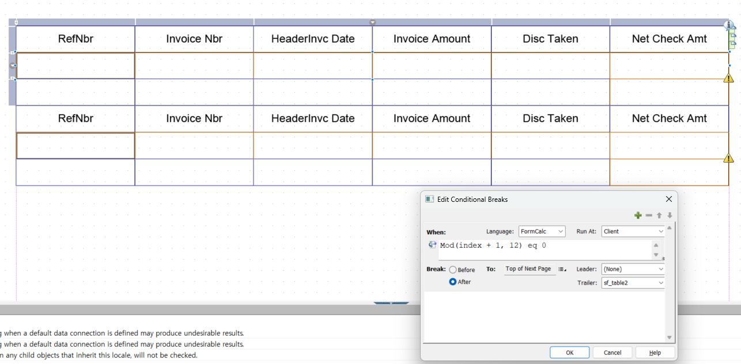
Task: Confirm changes with the OK button
Action: coord(569,352)
